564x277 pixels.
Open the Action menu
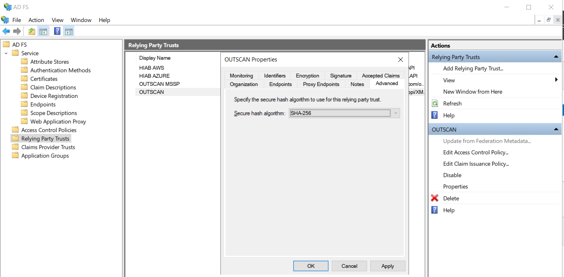[36, 20]
